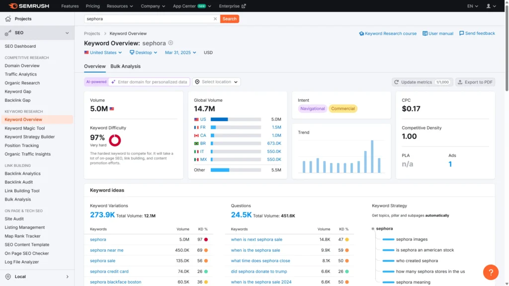
Task: Open the help question mark button
Action: pyautogui.click(x=491, y=273)
